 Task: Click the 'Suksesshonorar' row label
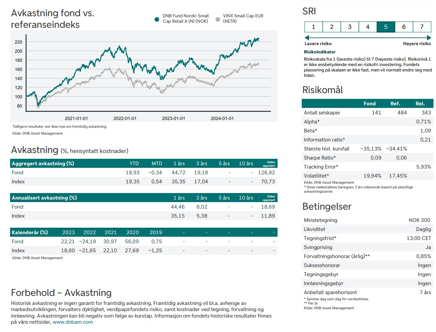322,265
